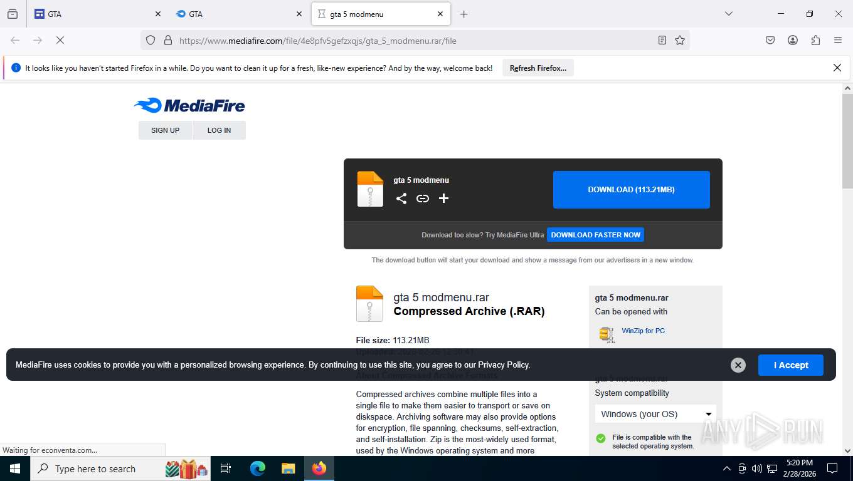Open the notification center icon
The width and height of the screenshot is (853, 481).
click(x=832, y=468)
